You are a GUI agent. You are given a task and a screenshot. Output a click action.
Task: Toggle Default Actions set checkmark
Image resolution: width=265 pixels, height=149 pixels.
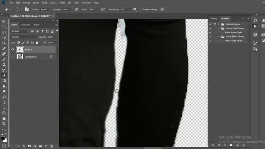(210, 24)
